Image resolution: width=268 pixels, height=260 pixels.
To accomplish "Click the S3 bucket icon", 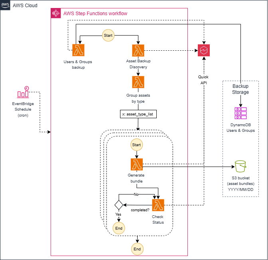I will click(x=240, y=166).
